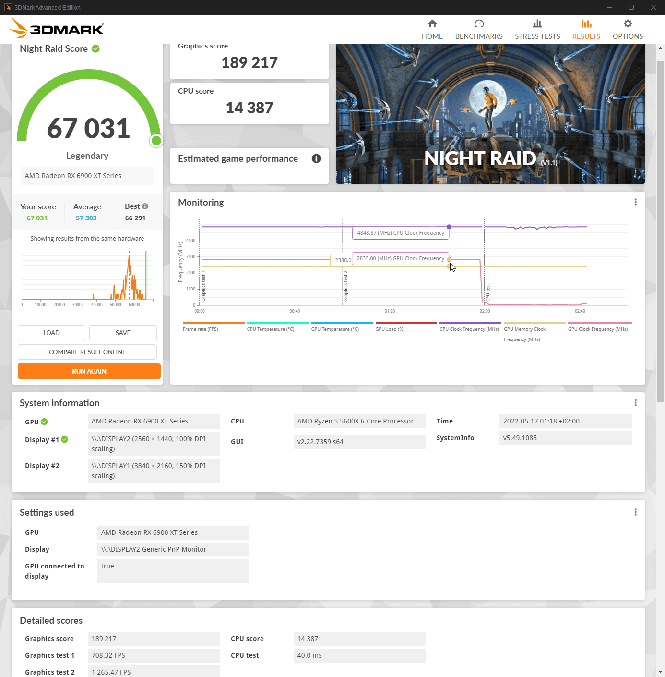
Task: Open the Monitoring panel options menu
Action: tap(635, 202)
